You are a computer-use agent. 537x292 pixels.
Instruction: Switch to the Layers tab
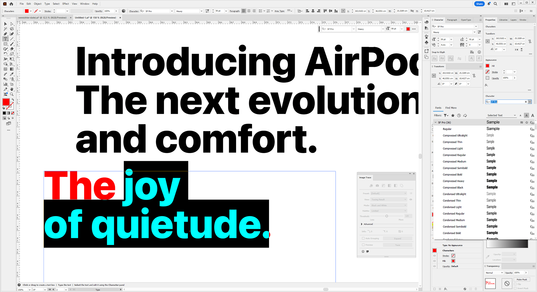coord(513,20)
